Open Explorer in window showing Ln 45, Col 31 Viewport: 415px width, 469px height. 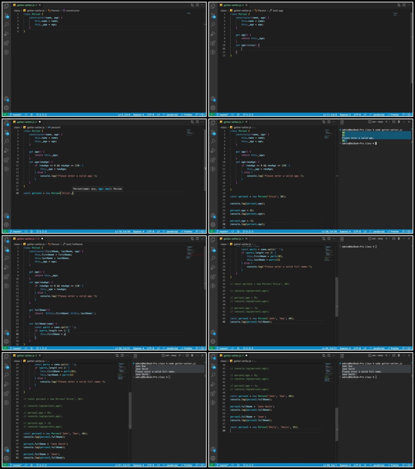(x=213, y=240)
